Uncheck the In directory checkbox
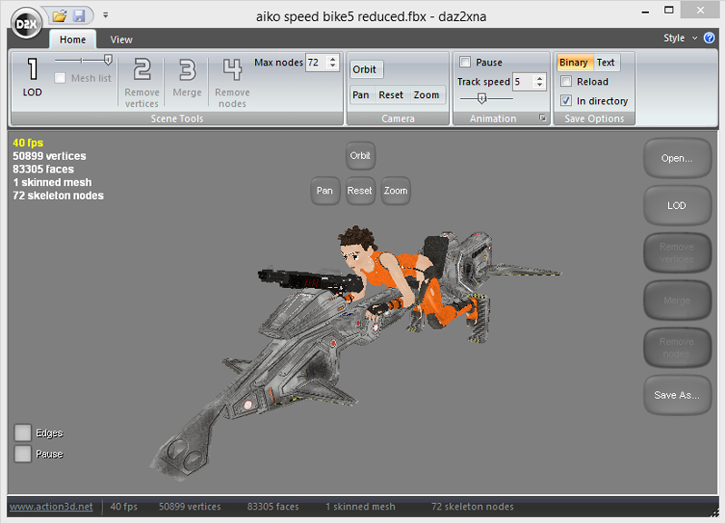 click(565, 101)
